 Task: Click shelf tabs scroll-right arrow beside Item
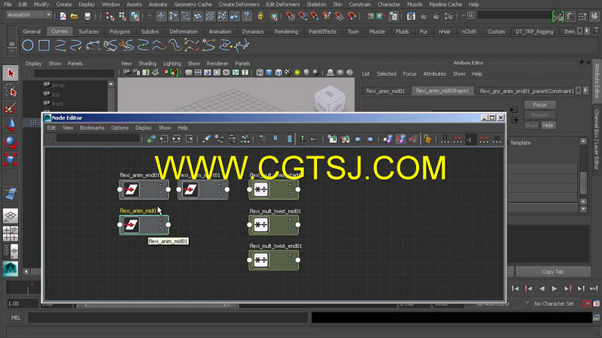pos(587,31)
